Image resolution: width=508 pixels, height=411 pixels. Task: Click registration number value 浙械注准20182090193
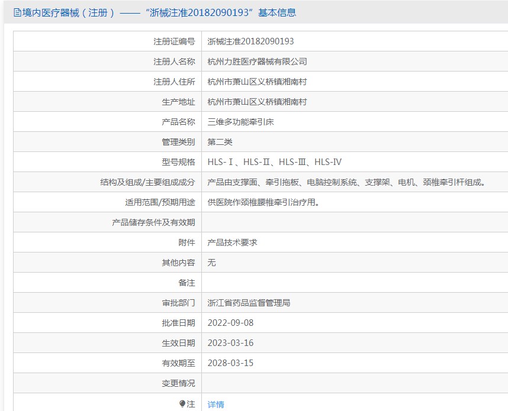point(250,41)
